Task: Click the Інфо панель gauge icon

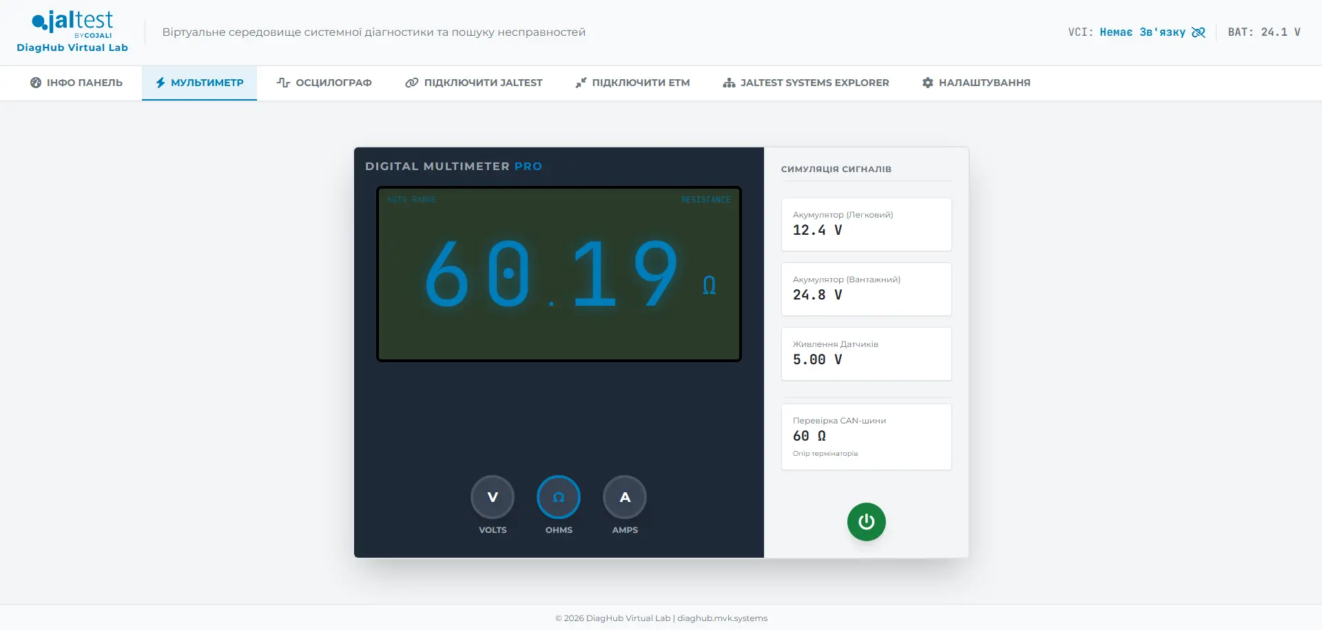Action: pos(36,83)
